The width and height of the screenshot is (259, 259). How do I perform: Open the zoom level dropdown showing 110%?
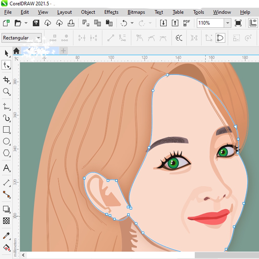[227, 23]
